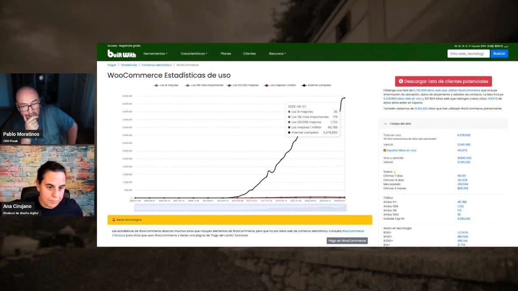Click Arriba 100k value 1.702
The width and height of the screenshot is (518, 291).
click(460, 206)
